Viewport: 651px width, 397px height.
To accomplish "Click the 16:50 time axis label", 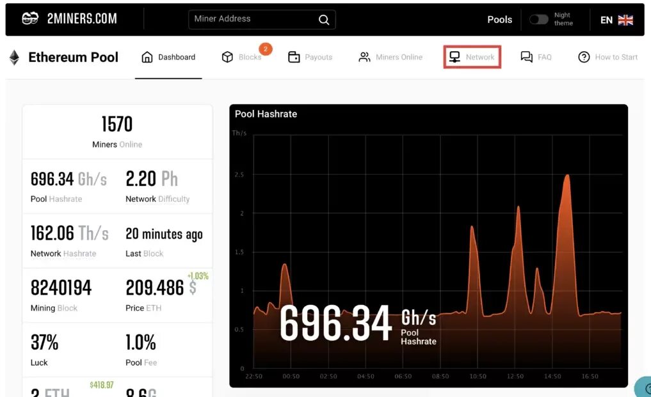I will (x=590, y=377).
